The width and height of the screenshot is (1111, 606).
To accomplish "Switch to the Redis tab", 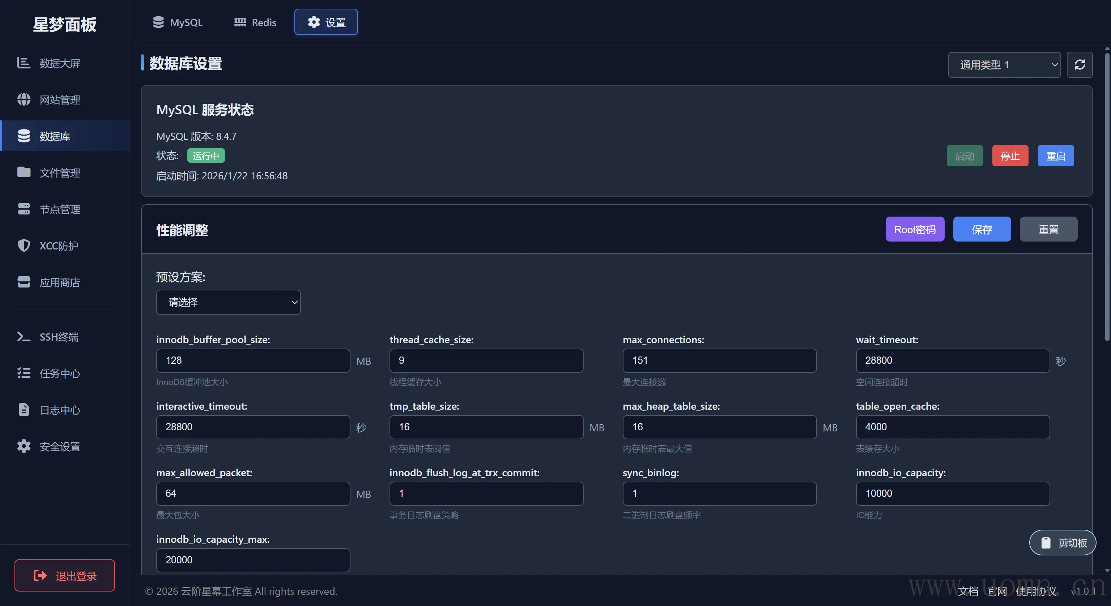I will [x=255, y=22].
